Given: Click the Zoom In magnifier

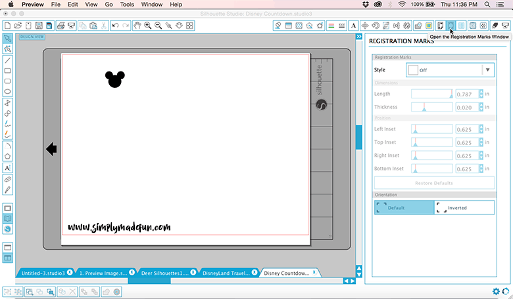Looking at the screenshot, I should (147, 26).
